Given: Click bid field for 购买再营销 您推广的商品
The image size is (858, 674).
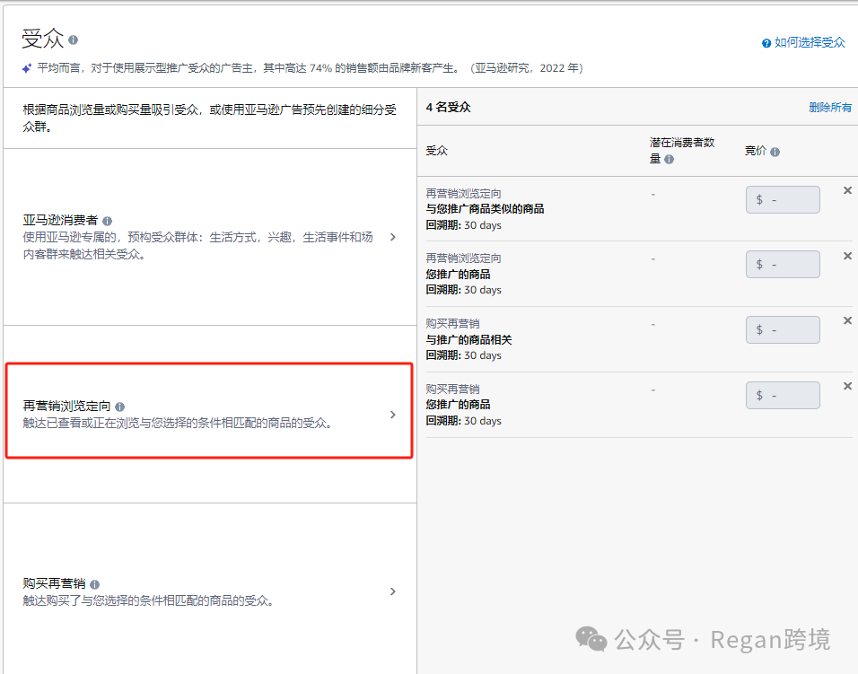Looking at the screenshot, I should [783, 395].
